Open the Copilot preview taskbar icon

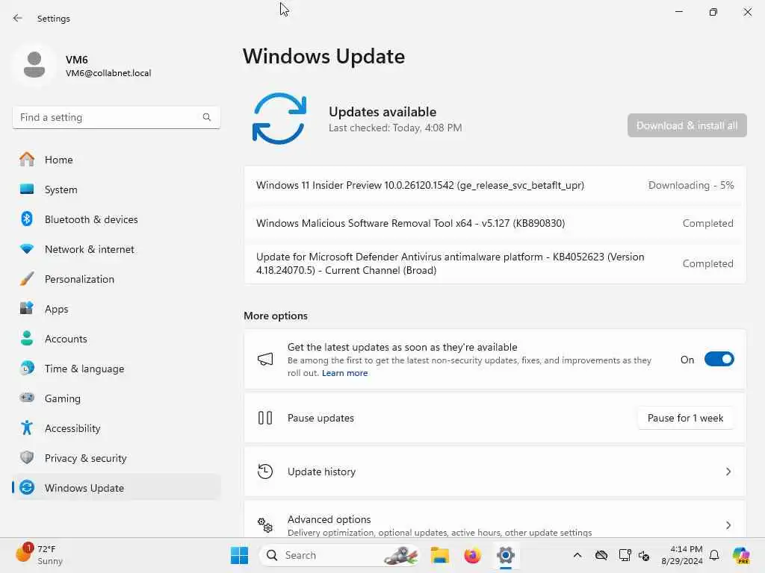741,555
